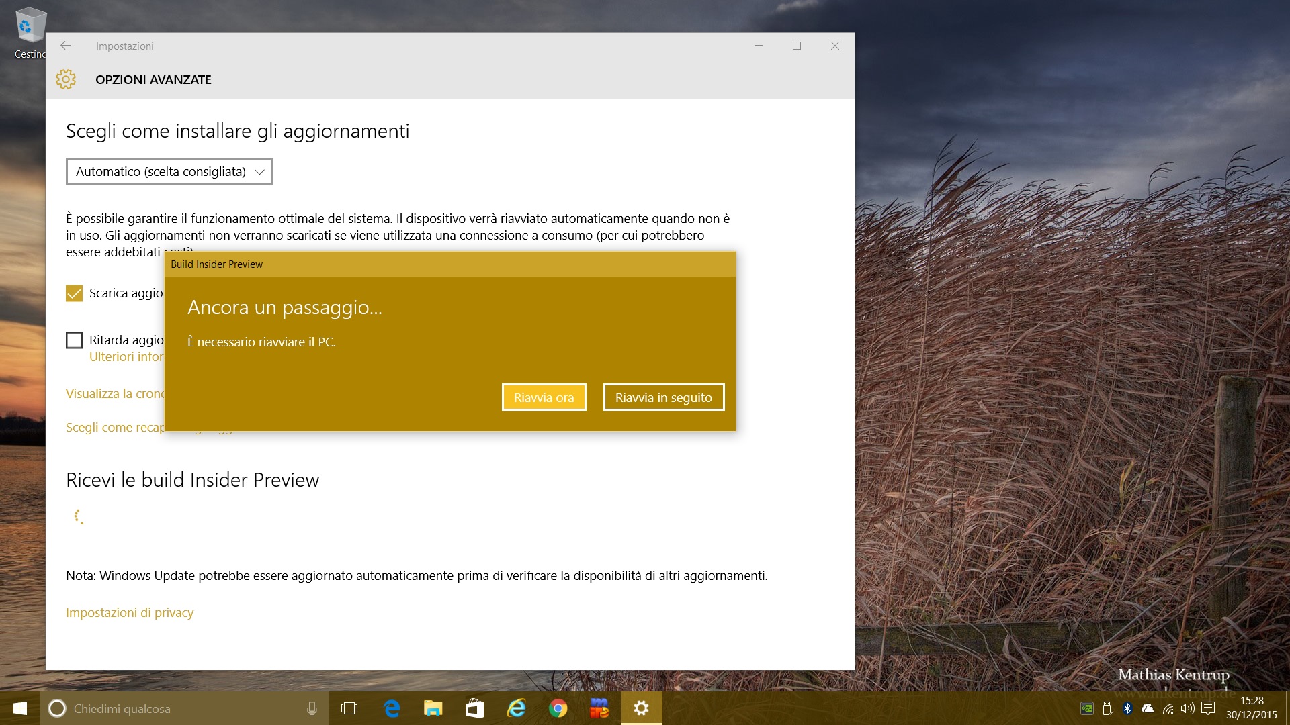Viewport: 1290px width, 725px height.
Task: Click the volume speaker tray icon
Action: click(x=1188, y=708)
